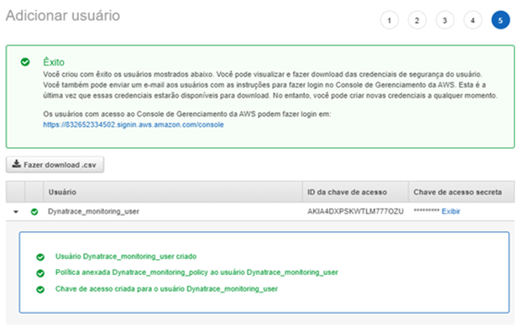Select the 'Chave de acesso criada para o usuário' message

(166, 288)
